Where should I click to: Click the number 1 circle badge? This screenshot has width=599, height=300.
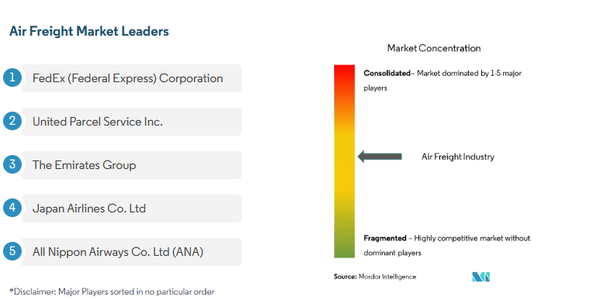point(12,78)
